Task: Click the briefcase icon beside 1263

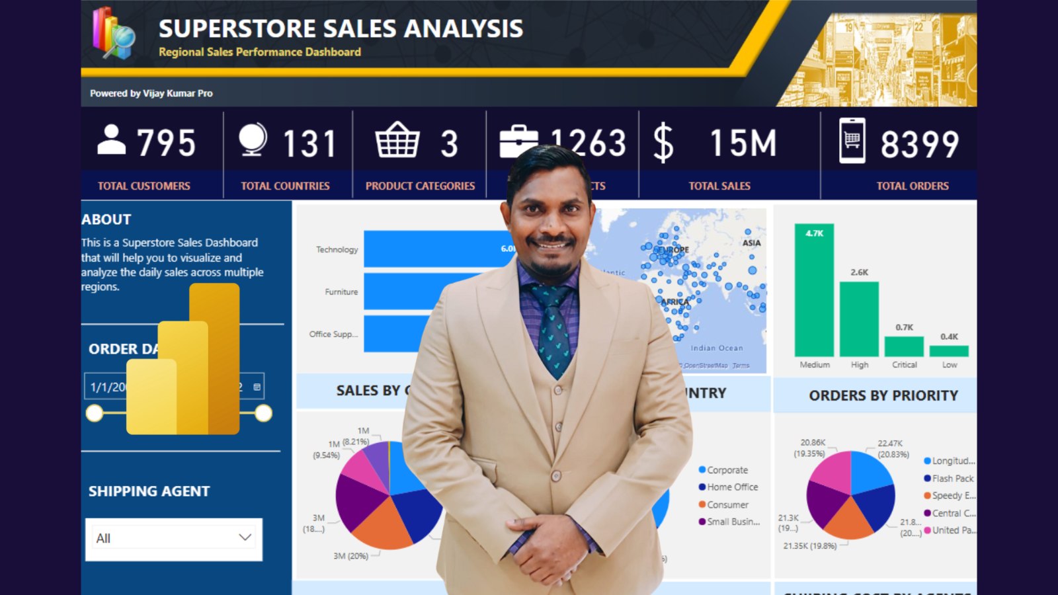Action: click(519, 141)
